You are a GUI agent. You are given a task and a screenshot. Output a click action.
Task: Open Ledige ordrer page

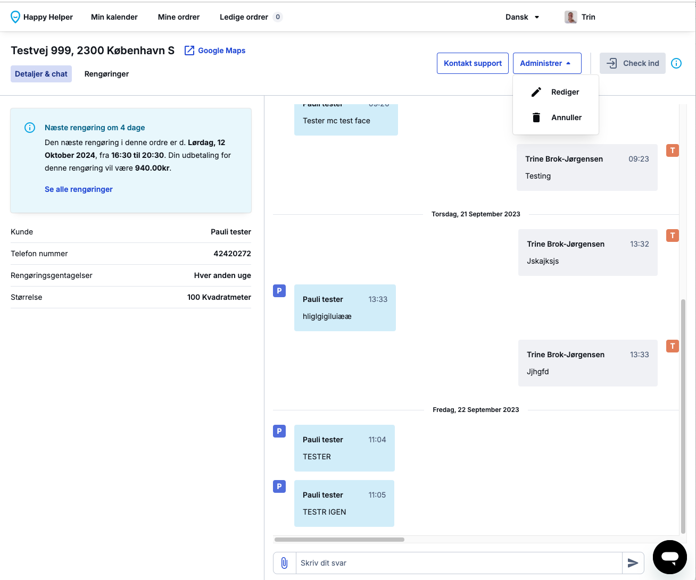point(244,17)
